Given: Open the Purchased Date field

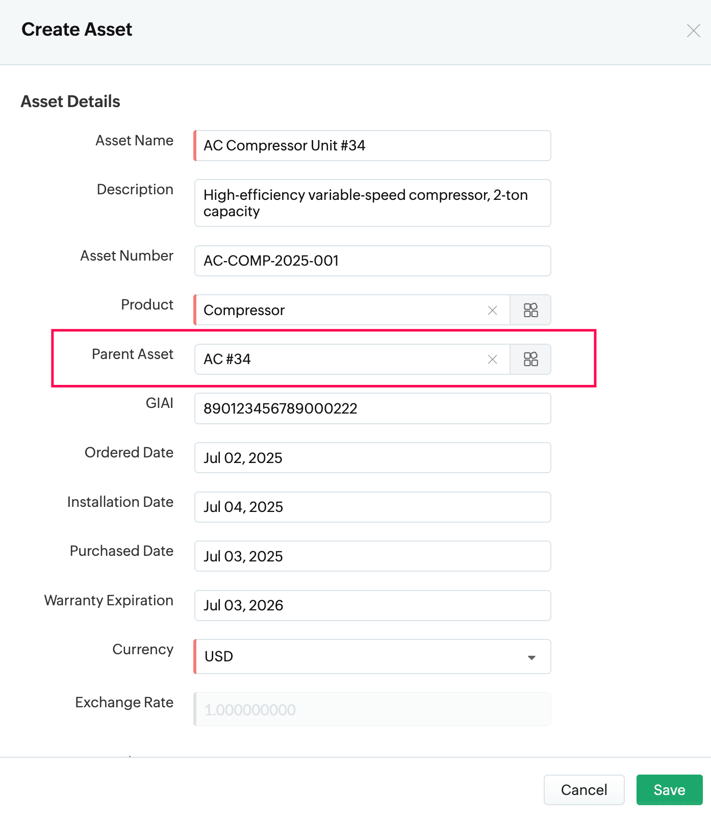Looking at the screenshot, I should click(372, 556).
